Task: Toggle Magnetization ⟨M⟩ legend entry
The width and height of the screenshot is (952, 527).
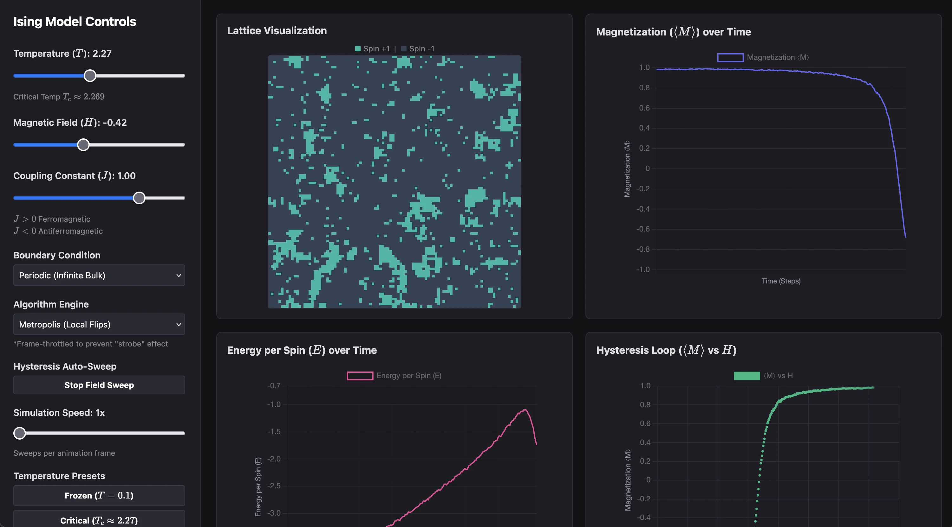Action: point(763,58)
